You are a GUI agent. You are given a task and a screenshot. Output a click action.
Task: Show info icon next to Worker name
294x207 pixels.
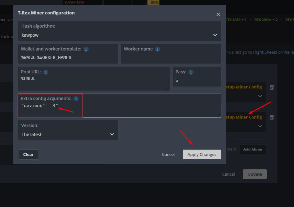click(x=157, y=49)
